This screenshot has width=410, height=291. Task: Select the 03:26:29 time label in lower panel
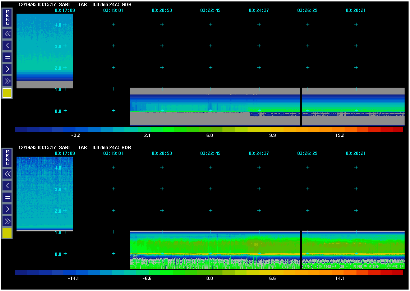click(x=307, y=153)
